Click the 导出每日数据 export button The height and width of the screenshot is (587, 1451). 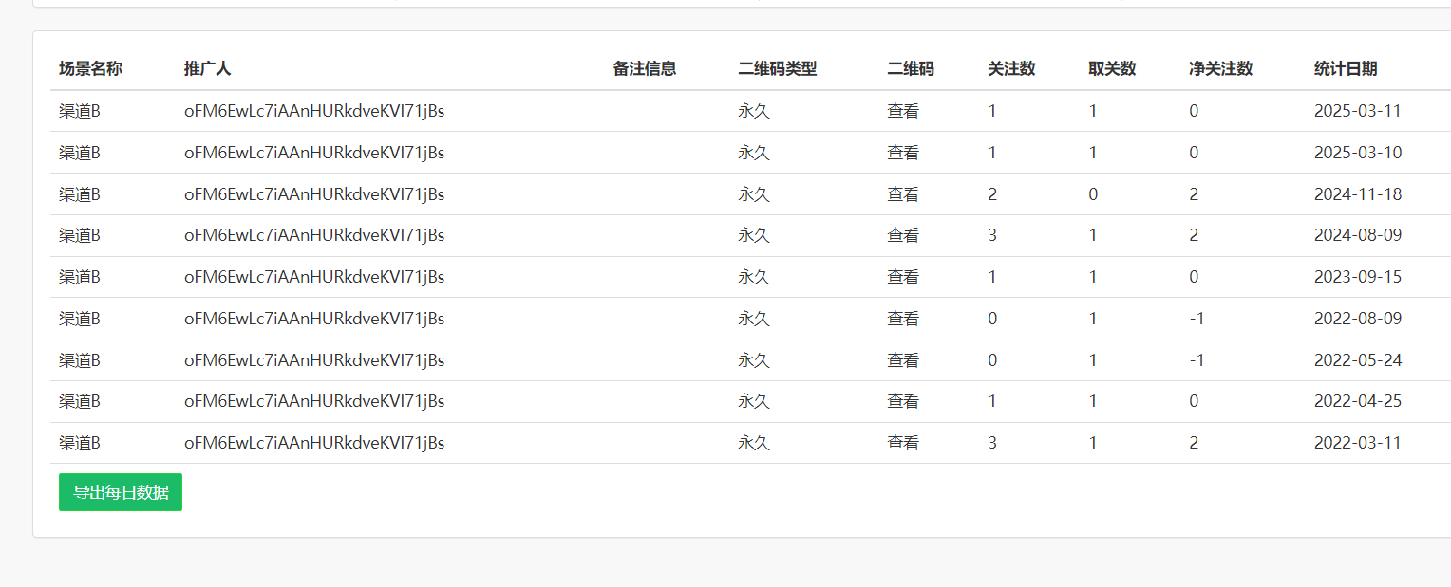click(x=121, y=492)
